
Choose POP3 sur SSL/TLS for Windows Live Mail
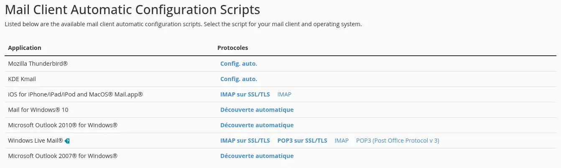click(x=302, y=141)
